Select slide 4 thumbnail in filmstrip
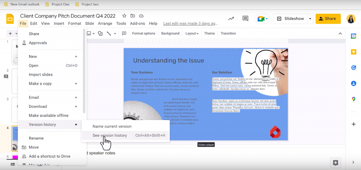 (15, 139)
